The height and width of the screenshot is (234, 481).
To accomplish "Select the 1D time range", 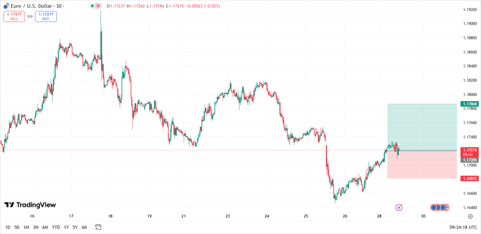I will (8, 227).
